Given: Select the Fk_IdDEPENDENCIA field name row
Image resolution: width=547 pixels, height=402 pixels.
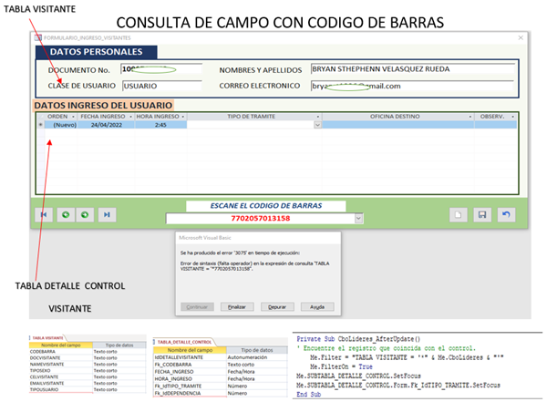Looking at the screenshot, I should tap(190, 393).
